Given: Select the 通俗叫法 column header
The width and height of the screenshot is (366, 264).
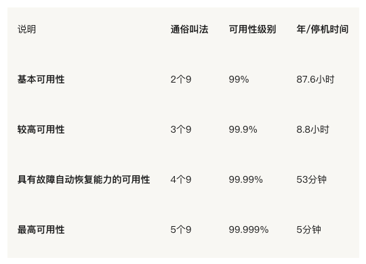Looking at the screenshot, I should [189, 29].
